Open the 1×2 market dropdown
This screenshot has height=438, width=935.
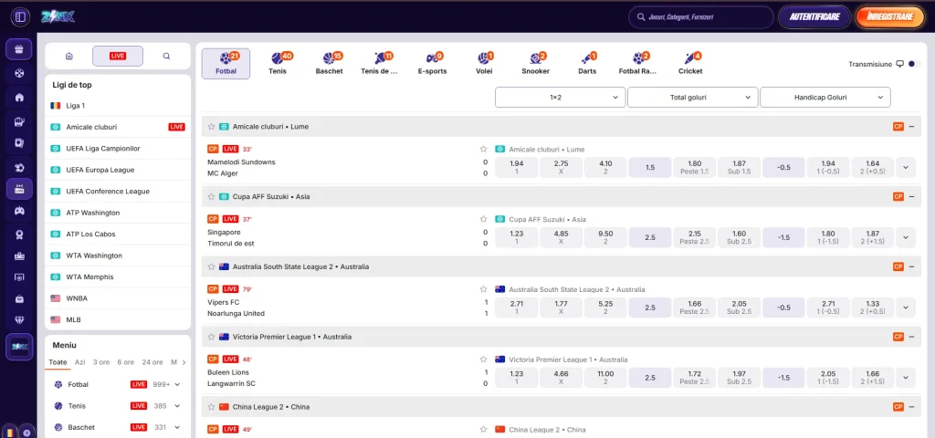pyautogui.click(x=560, y=97)
